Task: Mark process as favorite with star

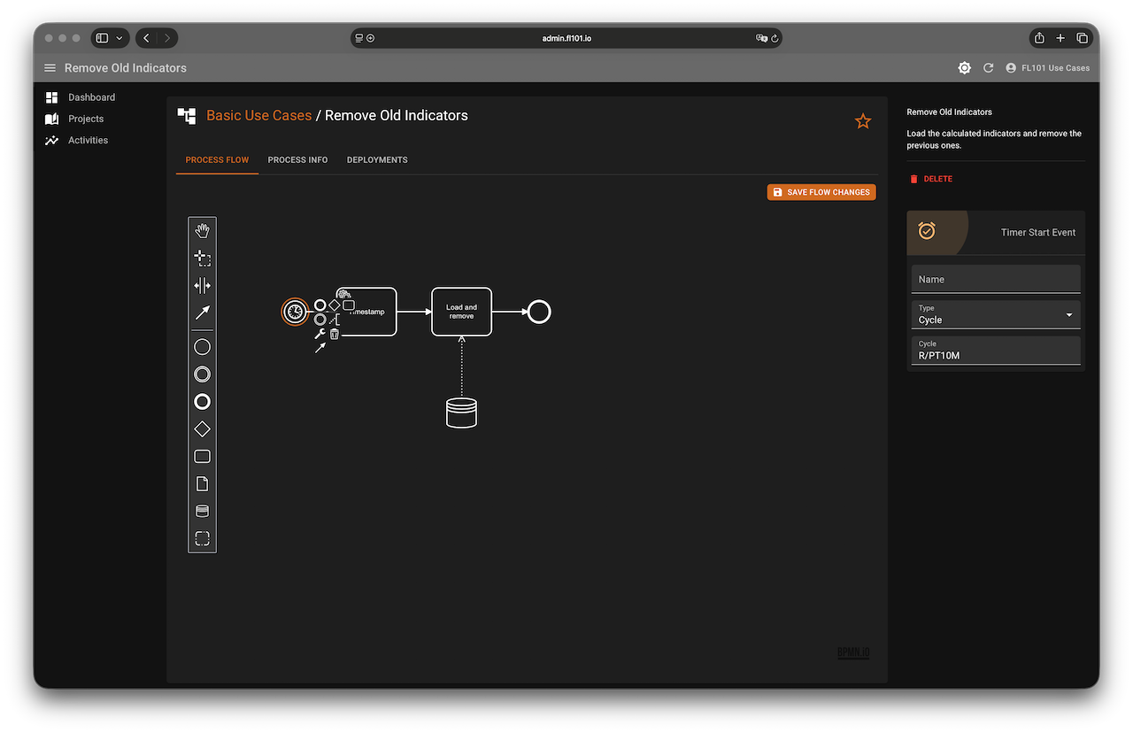Action: (x=863, y=121)
